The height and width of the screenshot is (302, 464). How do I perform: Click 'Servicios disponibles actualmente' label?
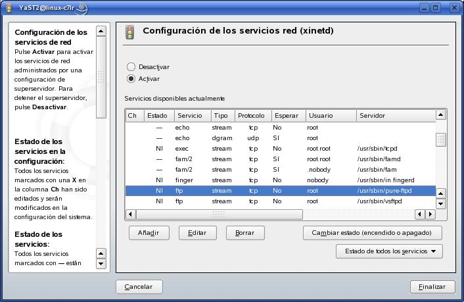(175, 99)
